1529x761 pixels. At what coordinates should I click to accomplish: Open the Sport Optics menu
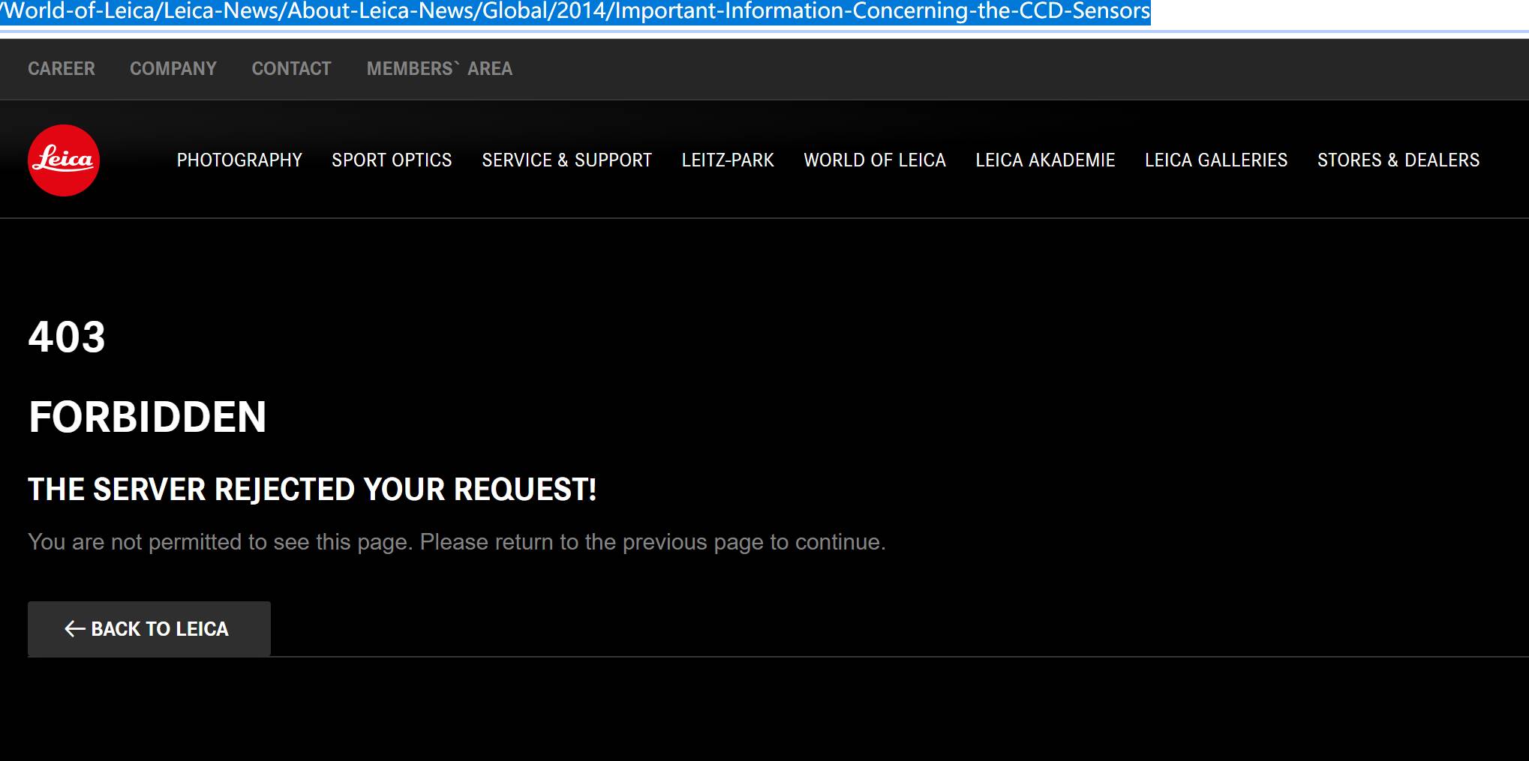pyautogui.click(x=392, y=160)
